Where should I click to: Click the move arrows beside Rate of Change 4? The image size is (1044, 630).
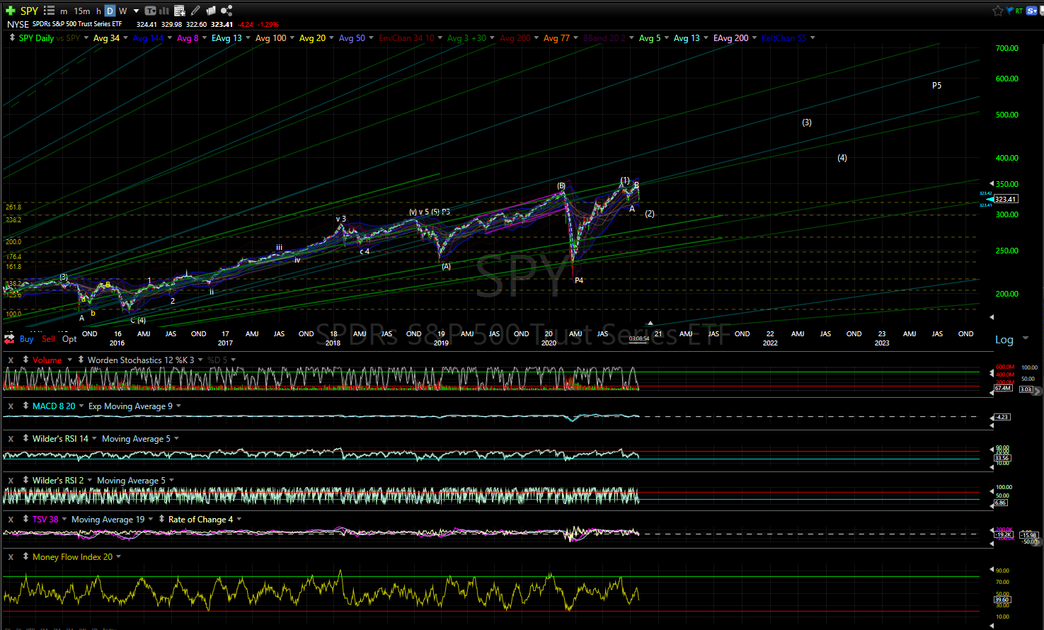pyautogui.click(x=161, y=519)
